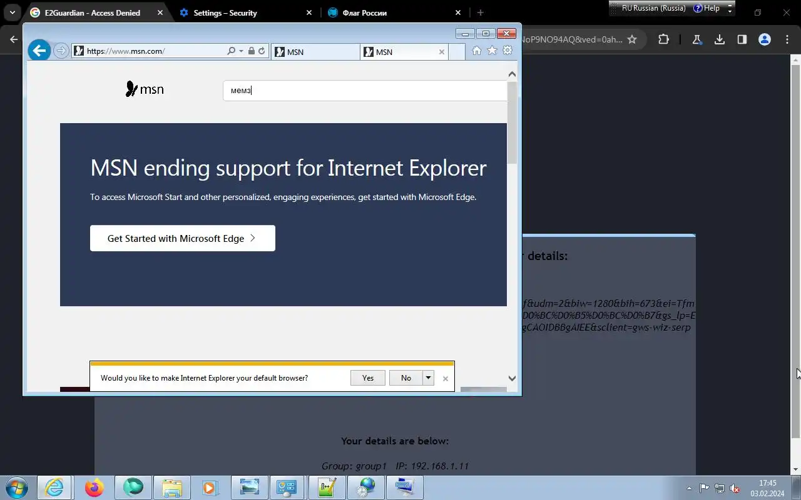Screen dimensions: 801x500
Task: Click the picture viewer taskbar icon
Action: pyautogui.click(x=249, y=487)
